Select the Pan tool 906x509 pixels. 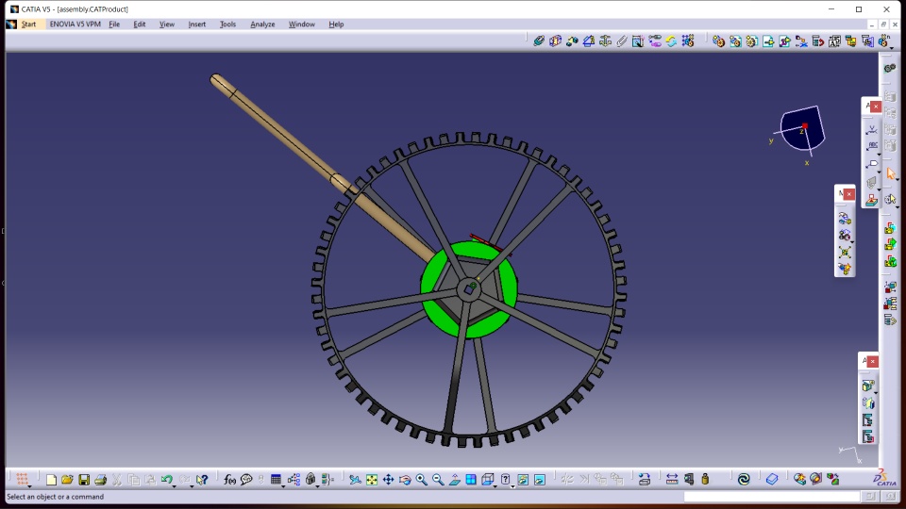point(388,480)
